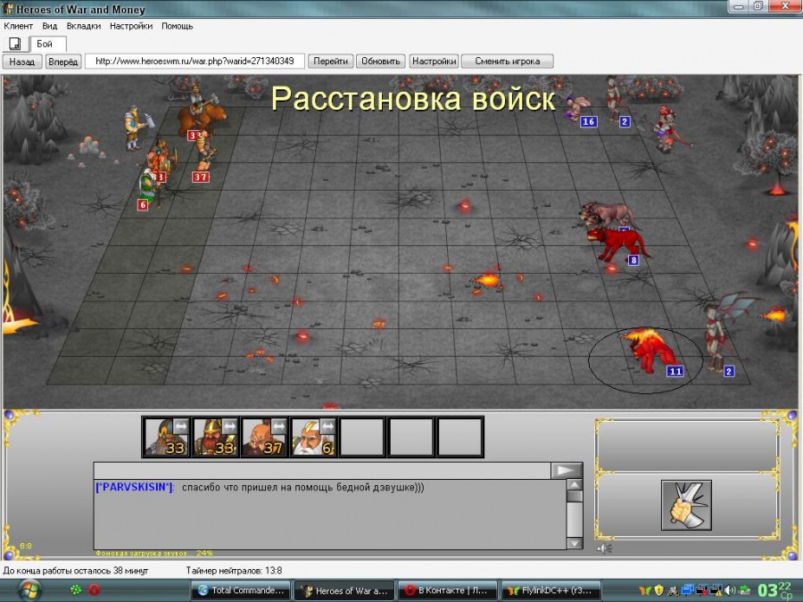Select the white-bearded unit slot showing 6

coord(313,437)
